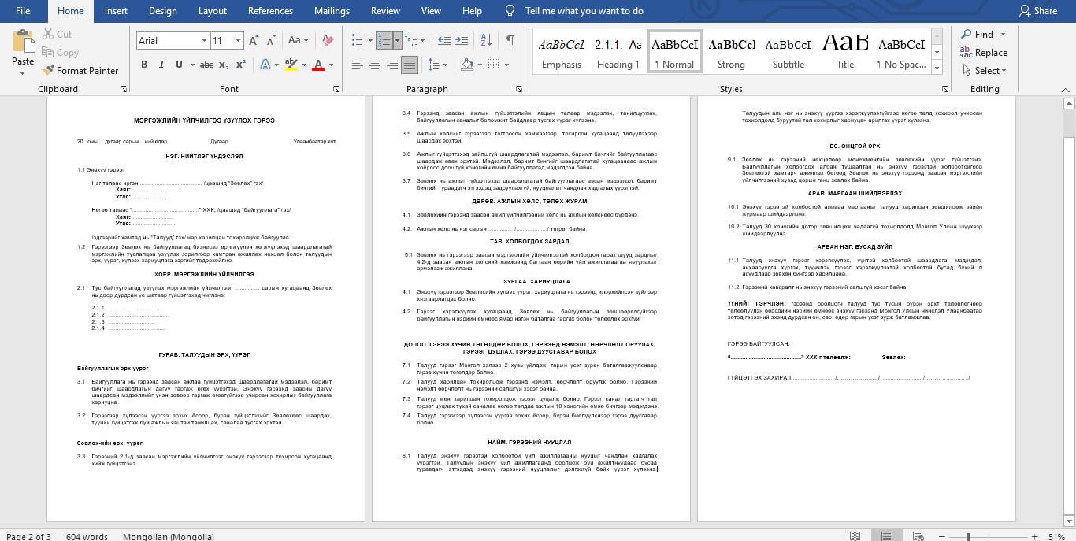Toggle italic formatting
The image size is (1076, 541).
click(x=162, y=65)
